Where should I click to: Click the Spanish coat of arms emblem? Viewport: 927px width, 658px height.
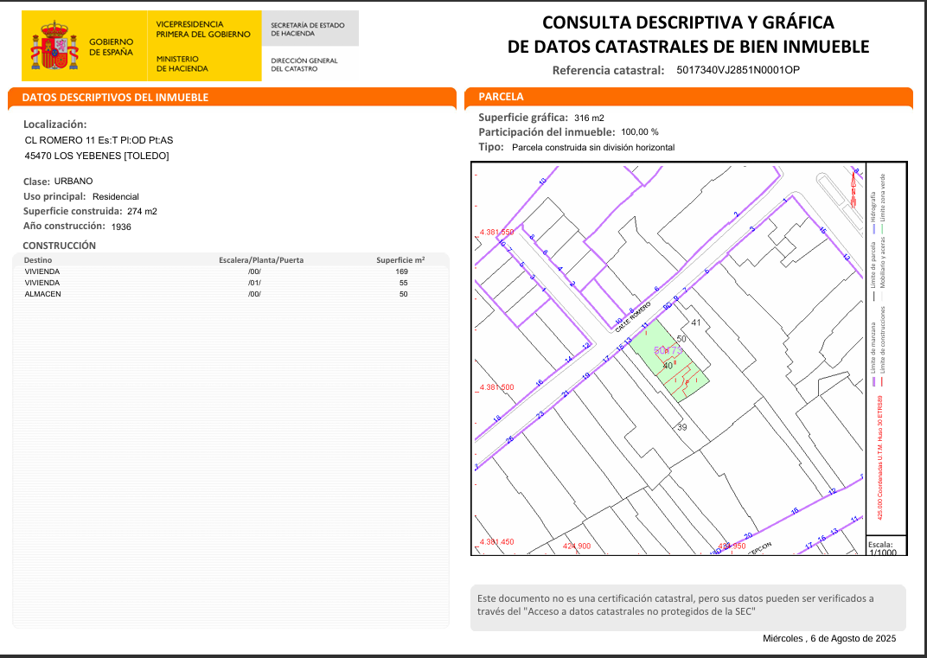coord(54,47)
